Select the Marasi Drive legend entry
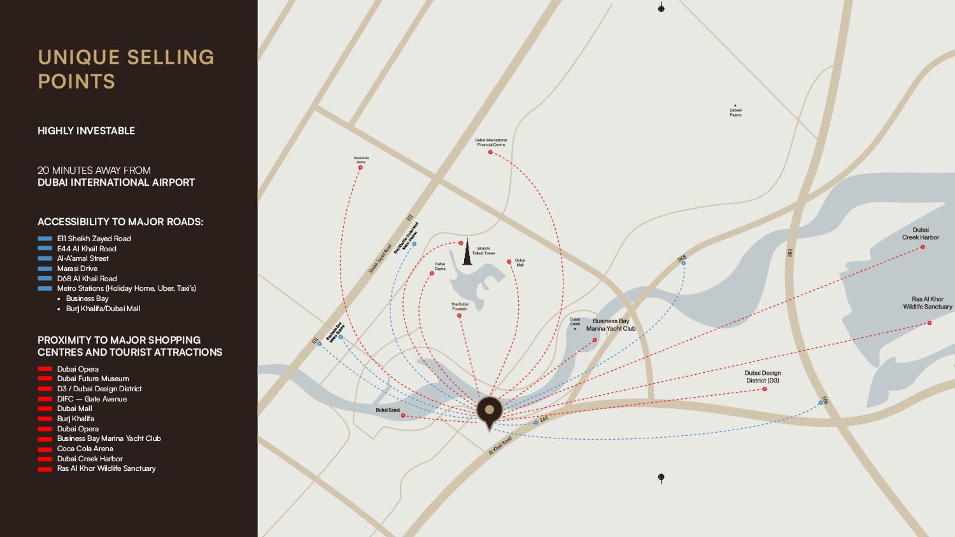The height and width of the screenshot is (537, 955). pyautogui.click(x=77, y=268)
